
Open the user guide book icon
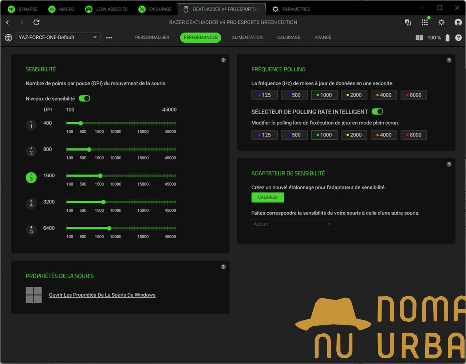[419, 37]
